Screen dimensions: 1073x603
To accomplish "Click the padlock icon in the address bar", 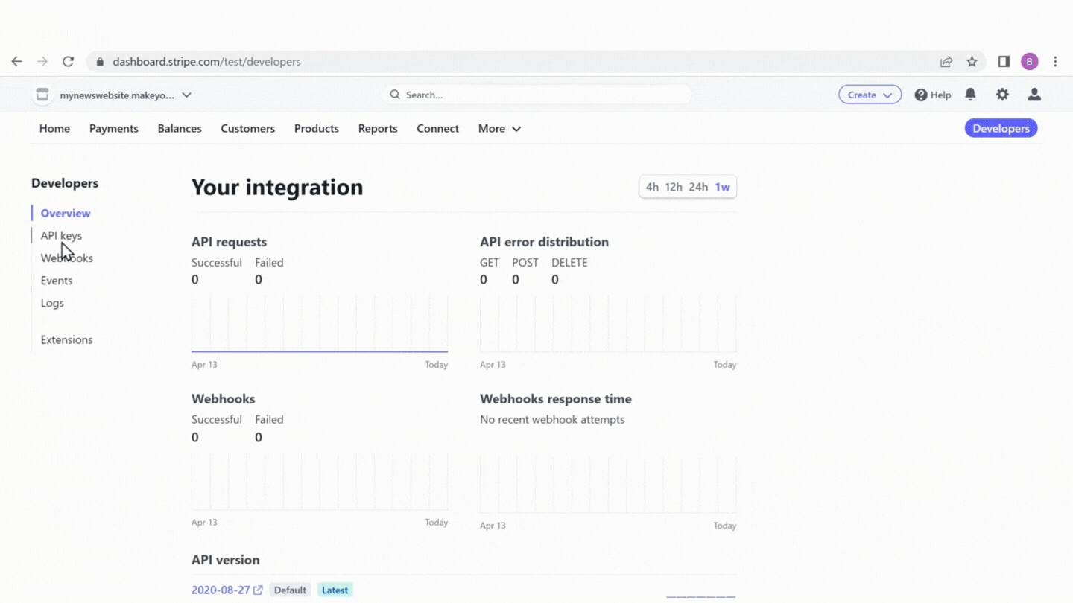I will pyautogui.click(x=100, y=62).
